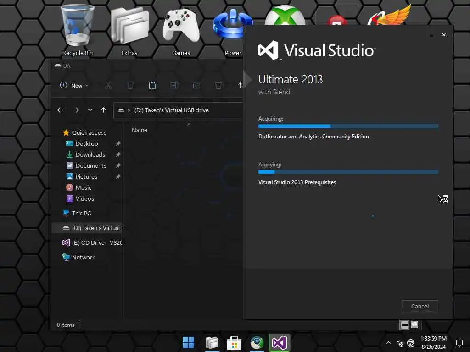Click the Share icon in File Explorer toolbar

coord(196,86)
